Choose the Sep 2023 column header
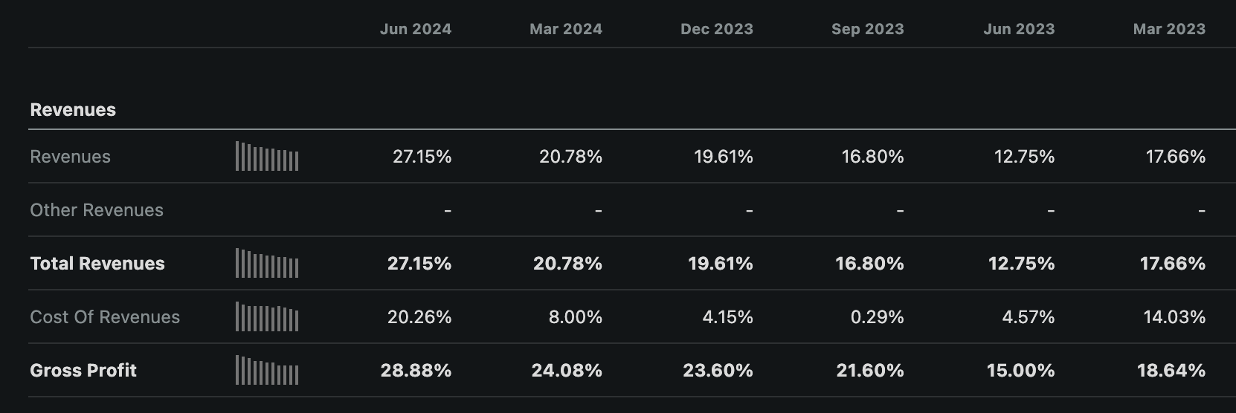The image size is (1236, 413). pyautogui.click(x=867, y=29)
